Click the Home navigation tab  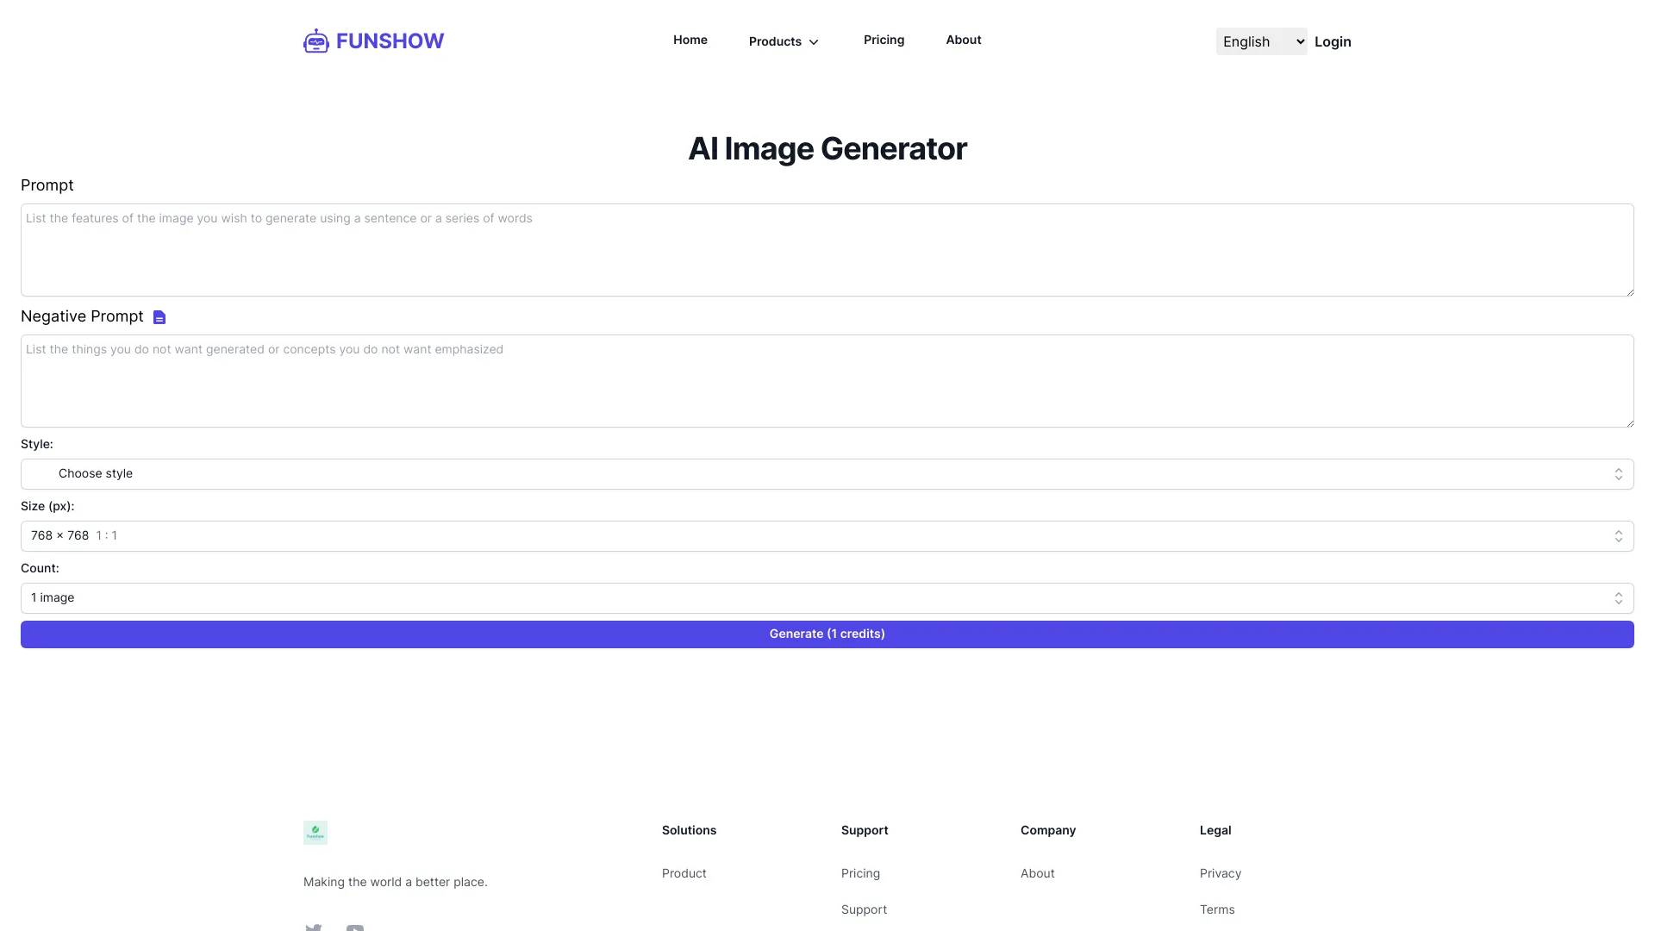pos(690,40)
